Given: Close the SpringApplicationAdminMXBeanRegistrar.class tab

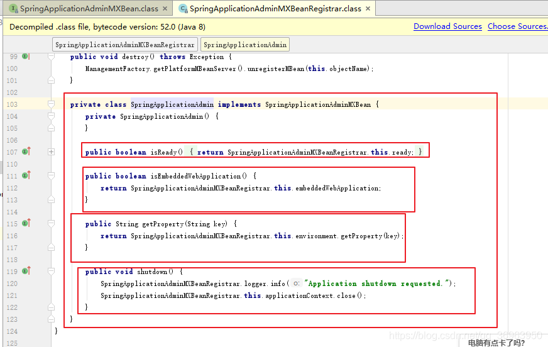Looking at the screenshot, I should (x=368, y=8).
